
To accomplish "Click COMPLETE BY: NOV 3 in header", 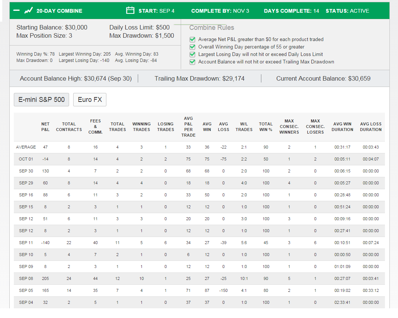I will [220, 11].
